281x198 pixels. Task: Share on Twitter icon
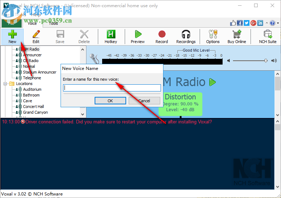point(247,23)
